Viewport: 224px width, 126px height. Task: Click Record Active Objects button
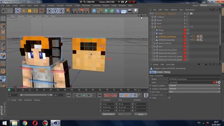(x=106, y=95)
